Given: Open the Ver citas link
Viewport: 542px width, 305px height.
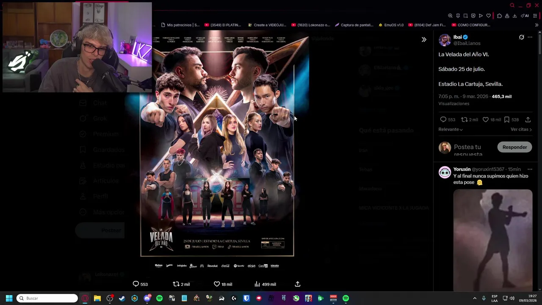Looking at the screenshot, I should coord(521,129).
